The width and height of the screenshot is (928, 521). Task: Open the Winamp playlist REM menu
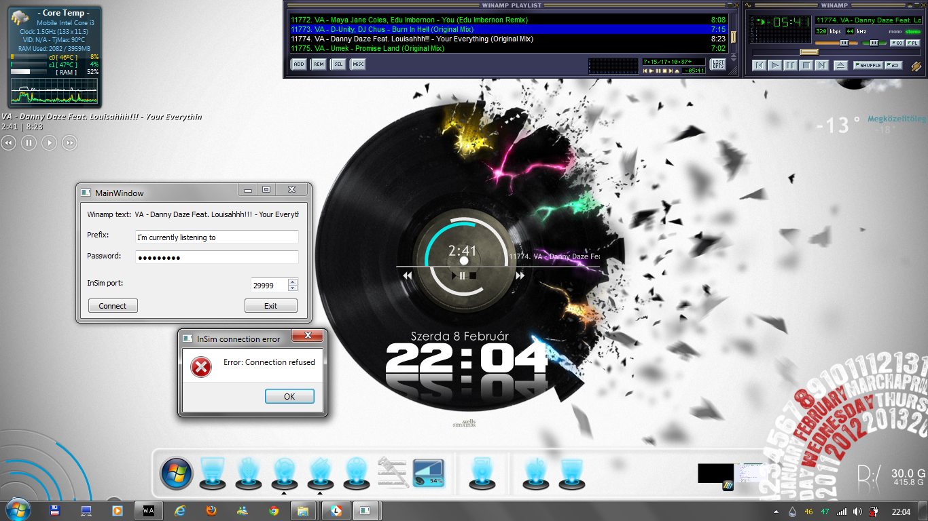click(318, 64)
